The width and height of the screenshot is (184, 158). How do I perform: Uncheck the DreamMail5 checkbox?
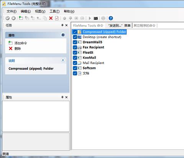(75, 42)
